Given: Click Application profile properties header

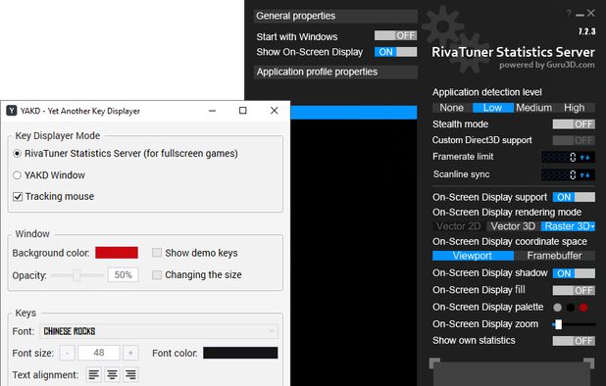Looking at the screenshot, I should click(x=336, y=72).
